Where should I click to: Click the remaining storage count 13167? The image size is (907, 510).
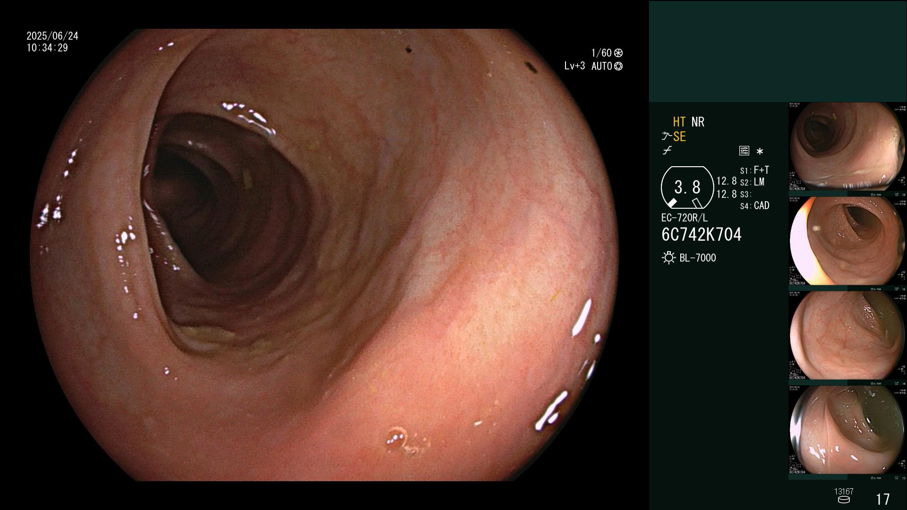click(x=844, y=492)
